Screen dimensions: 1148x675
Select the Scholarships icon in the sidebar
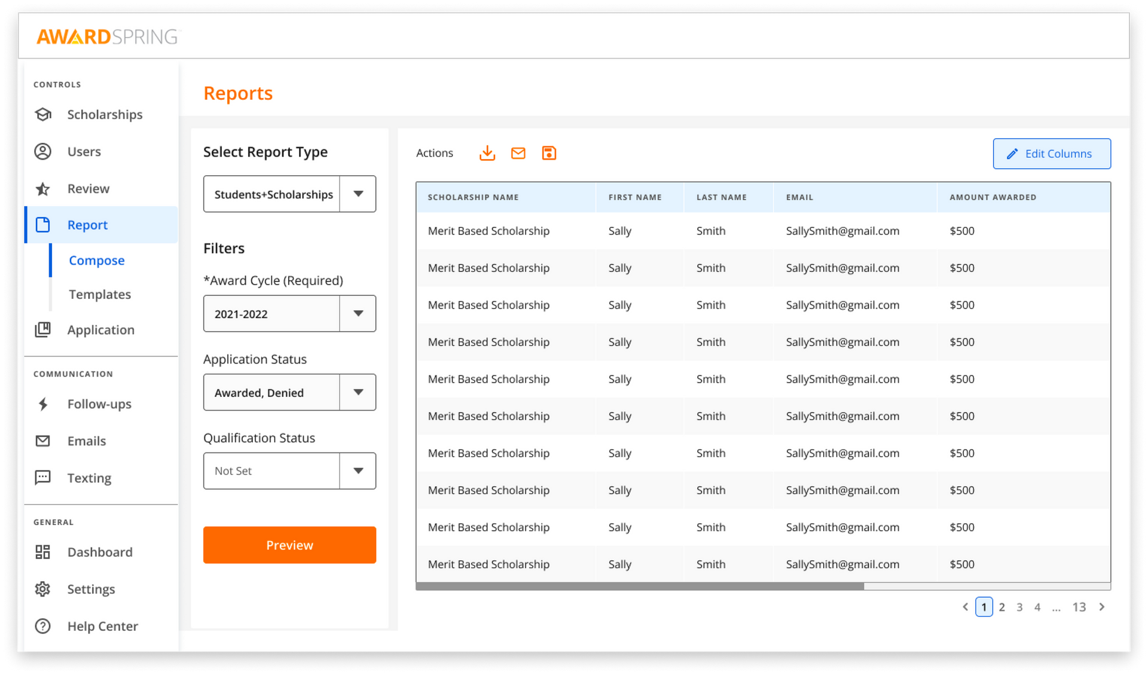(42, 114)
